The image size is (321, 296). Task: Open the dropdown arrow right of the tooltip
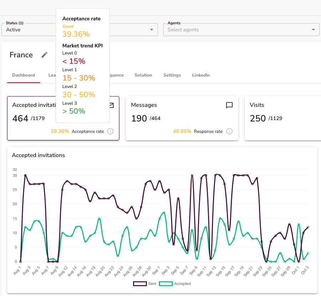click(x=151, y=30)
